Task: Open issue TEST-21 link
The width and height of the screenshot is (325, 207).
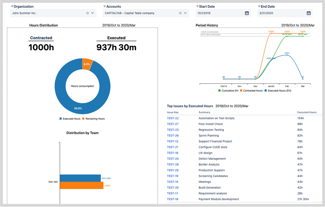Action: [x=172, y=147]
